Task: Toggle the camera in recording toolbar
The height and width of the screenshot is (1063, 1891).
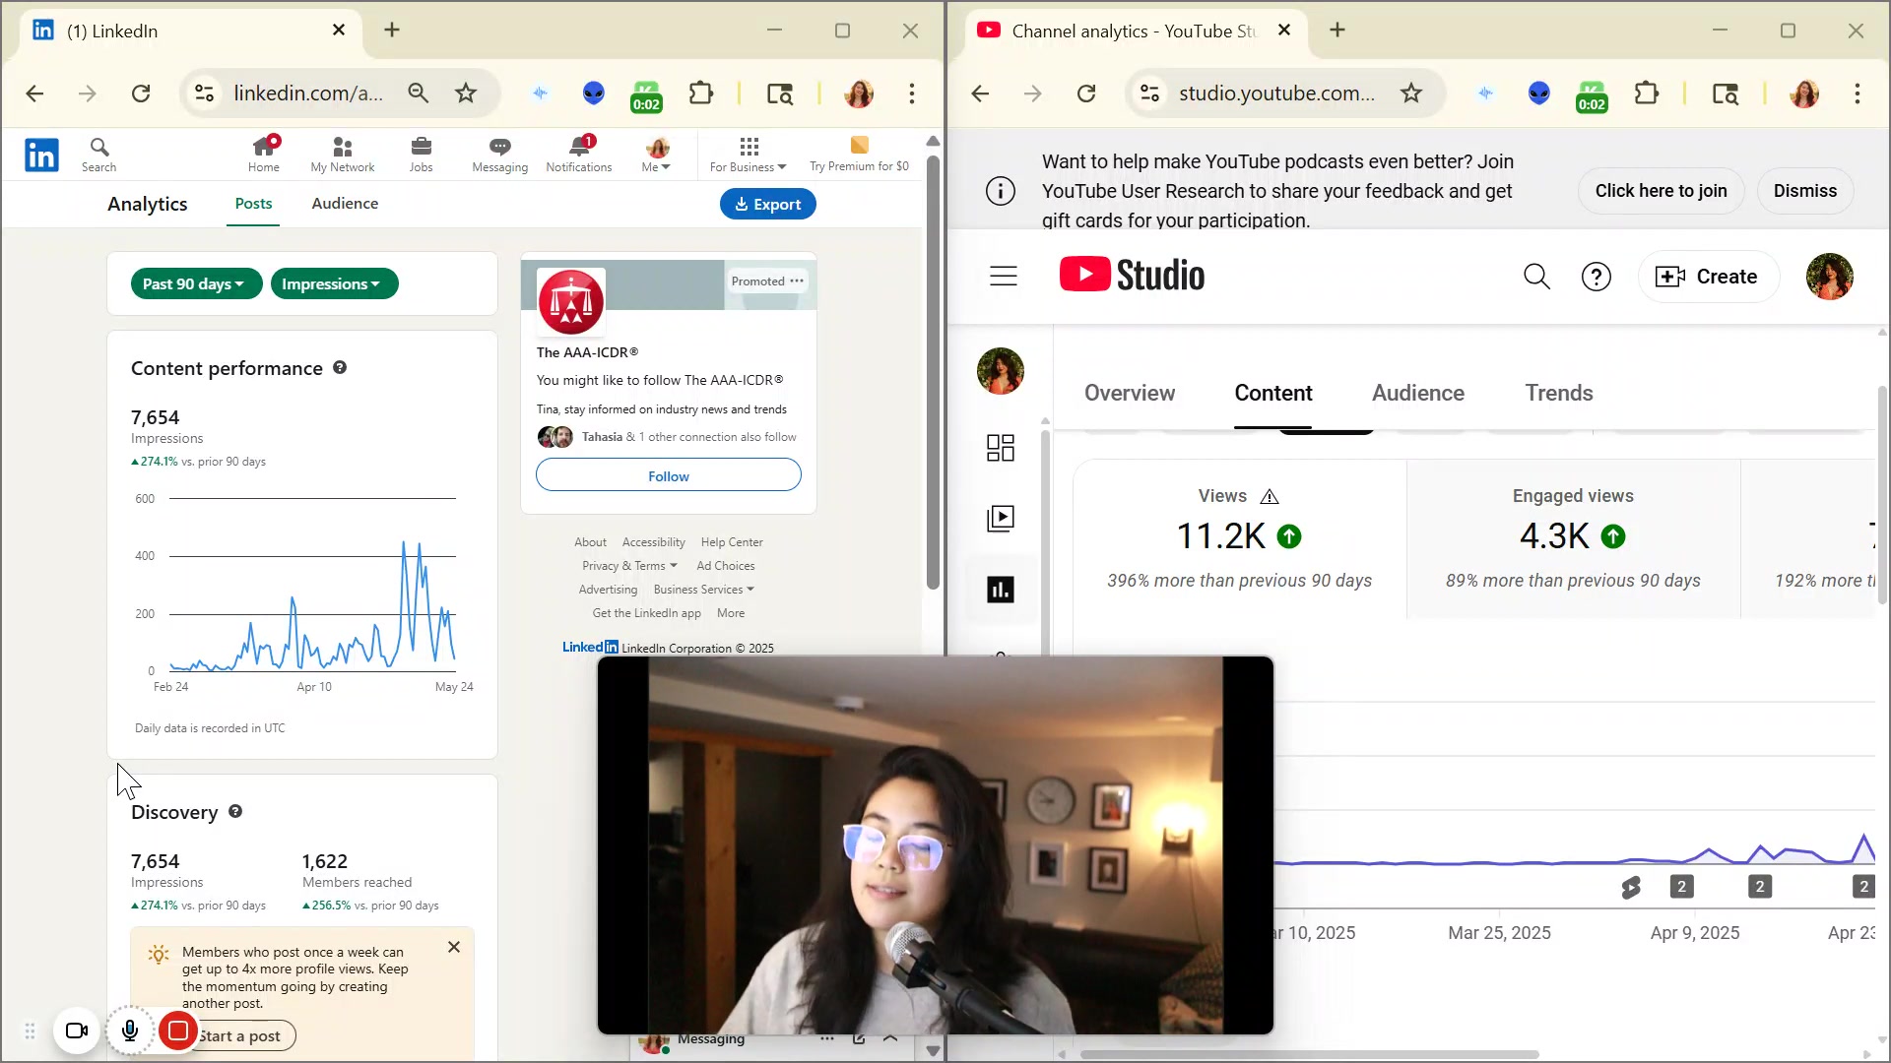Action: pos(77,1031)
